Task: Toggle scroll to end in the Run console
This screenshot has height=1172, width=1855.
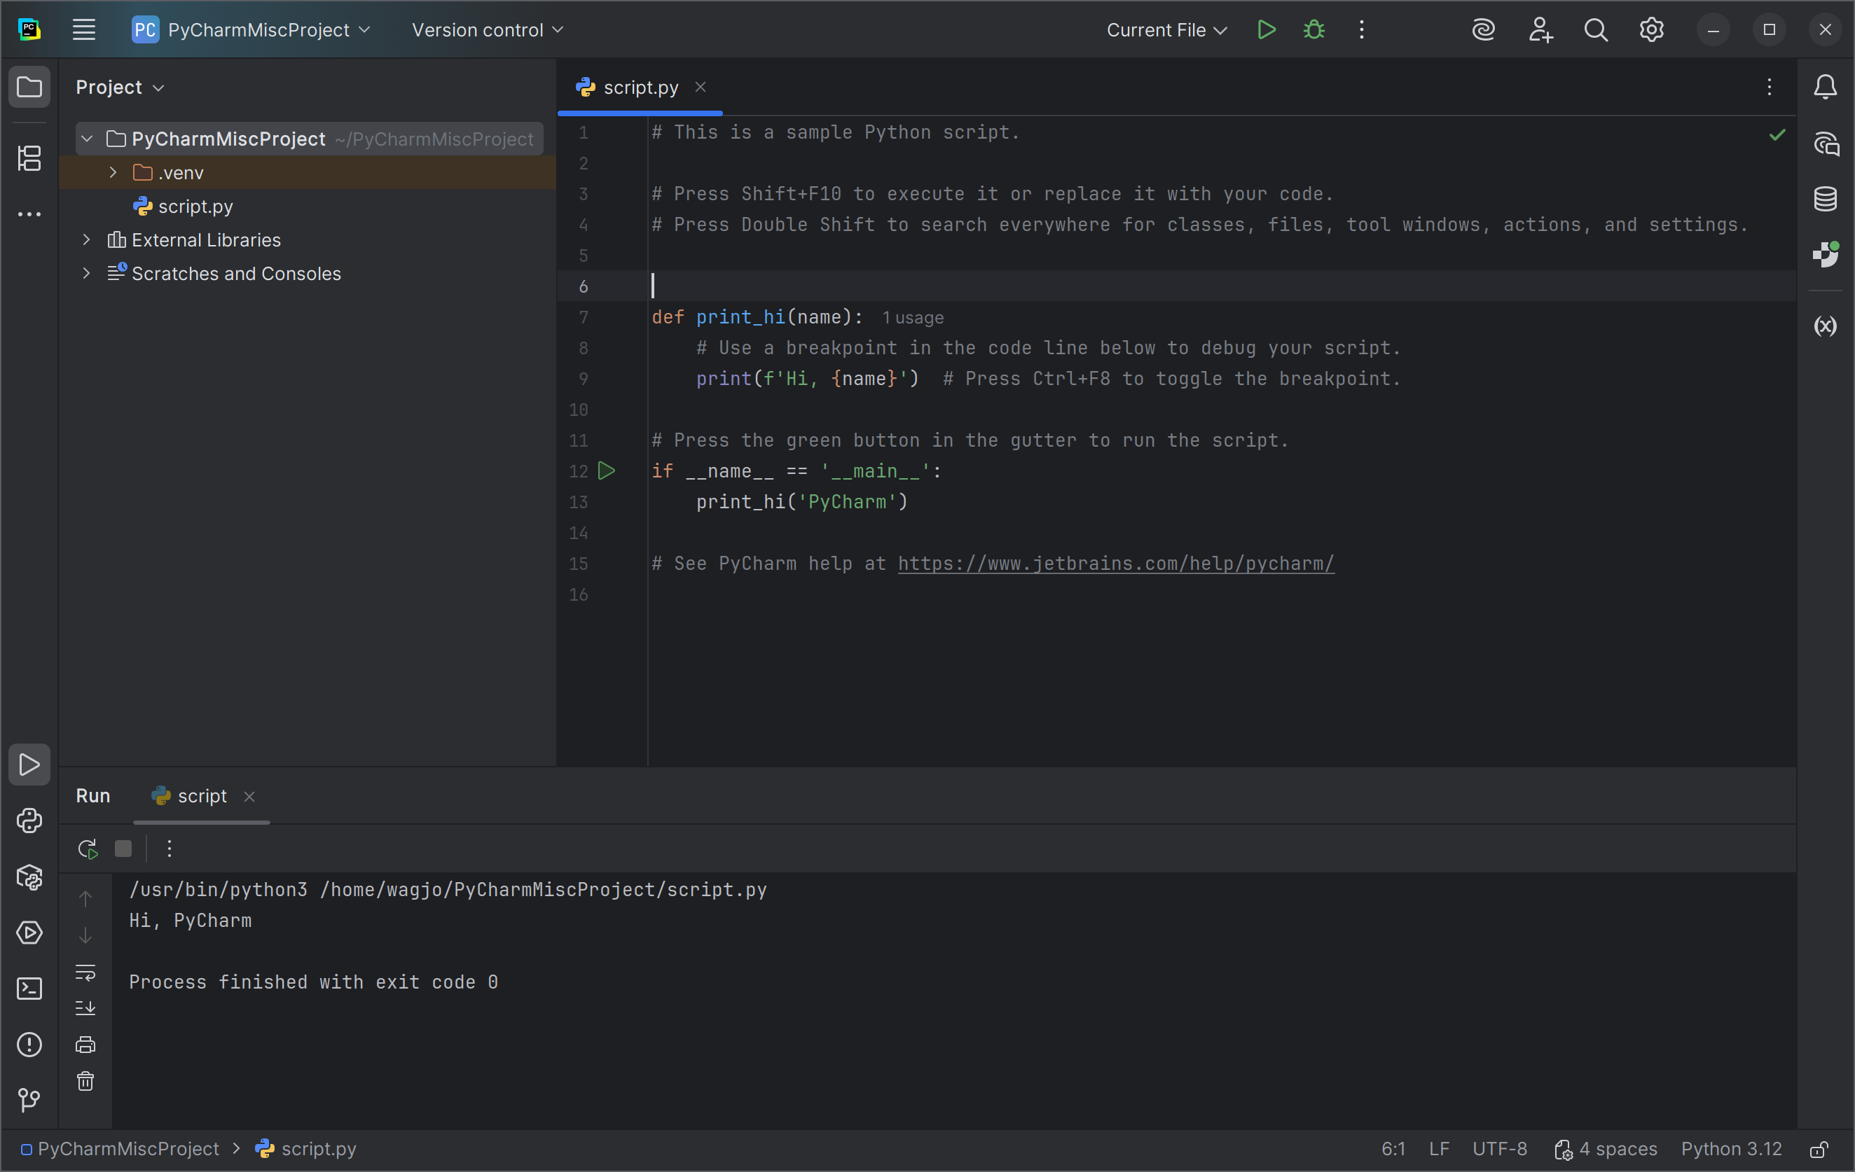Action: click(85, 1008)
